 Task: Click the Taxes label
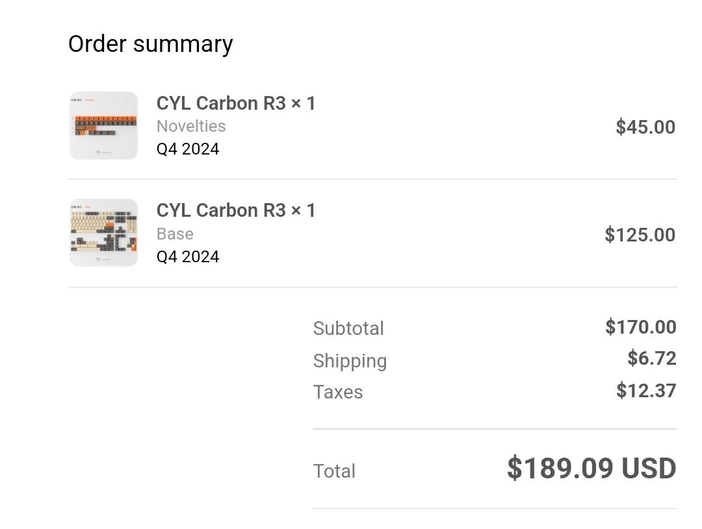tap(337, 391)
